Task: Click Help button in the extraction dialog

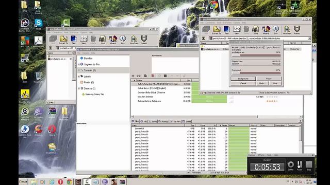Action: pyautogui.click(x=275, y=83)
